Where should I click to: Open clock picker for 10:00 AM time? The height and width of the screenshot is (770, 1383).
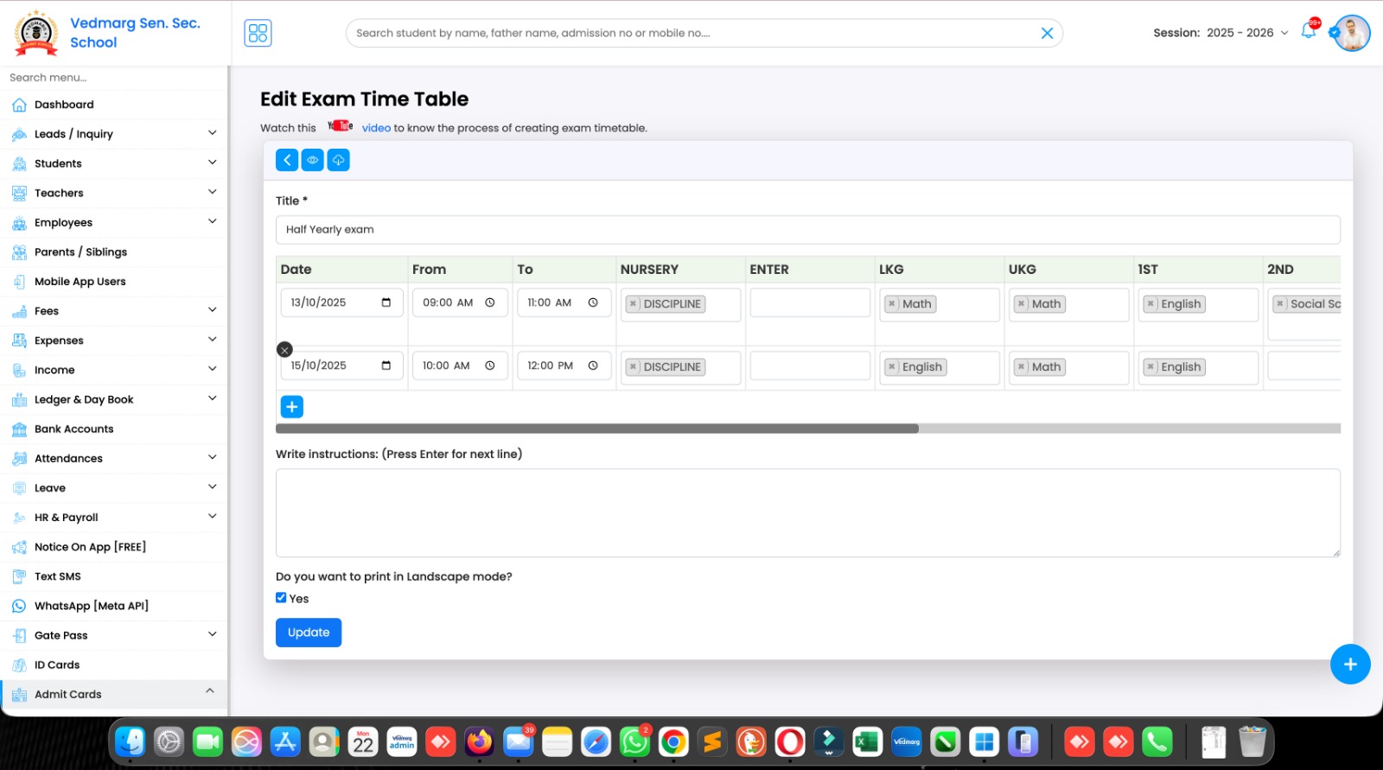[x=490, y=366]
